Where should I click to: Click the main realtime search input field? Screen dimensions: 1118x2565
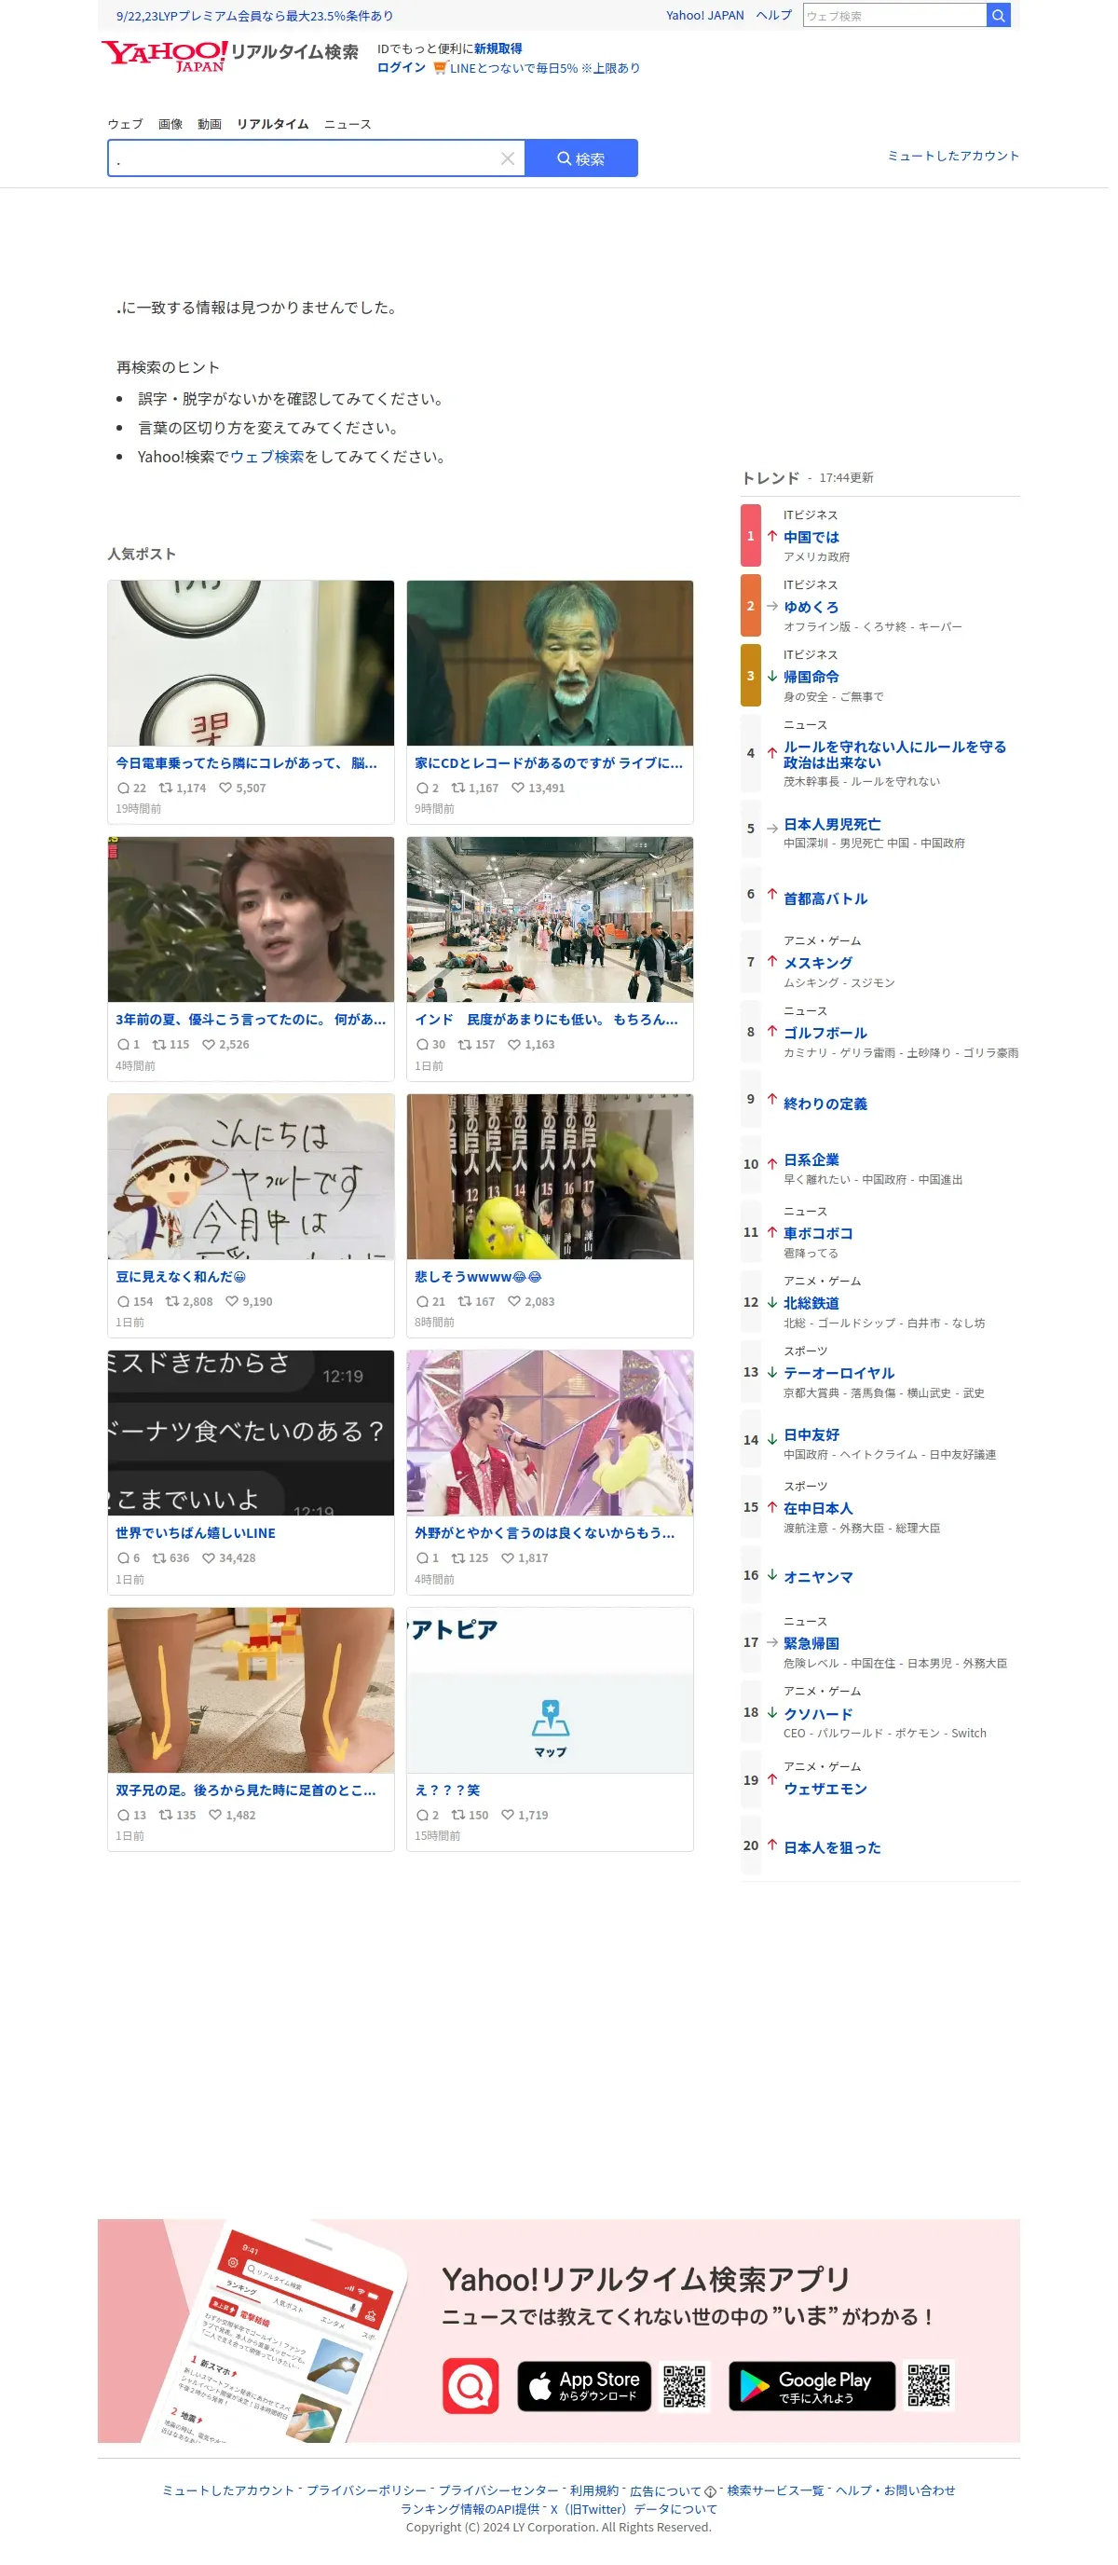303,158
